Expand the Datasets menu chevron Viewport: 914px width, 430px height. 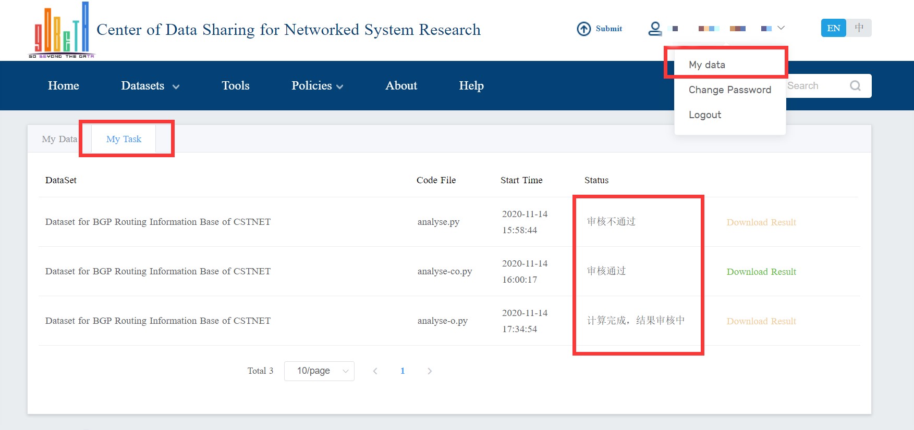[x=176, y=87]
